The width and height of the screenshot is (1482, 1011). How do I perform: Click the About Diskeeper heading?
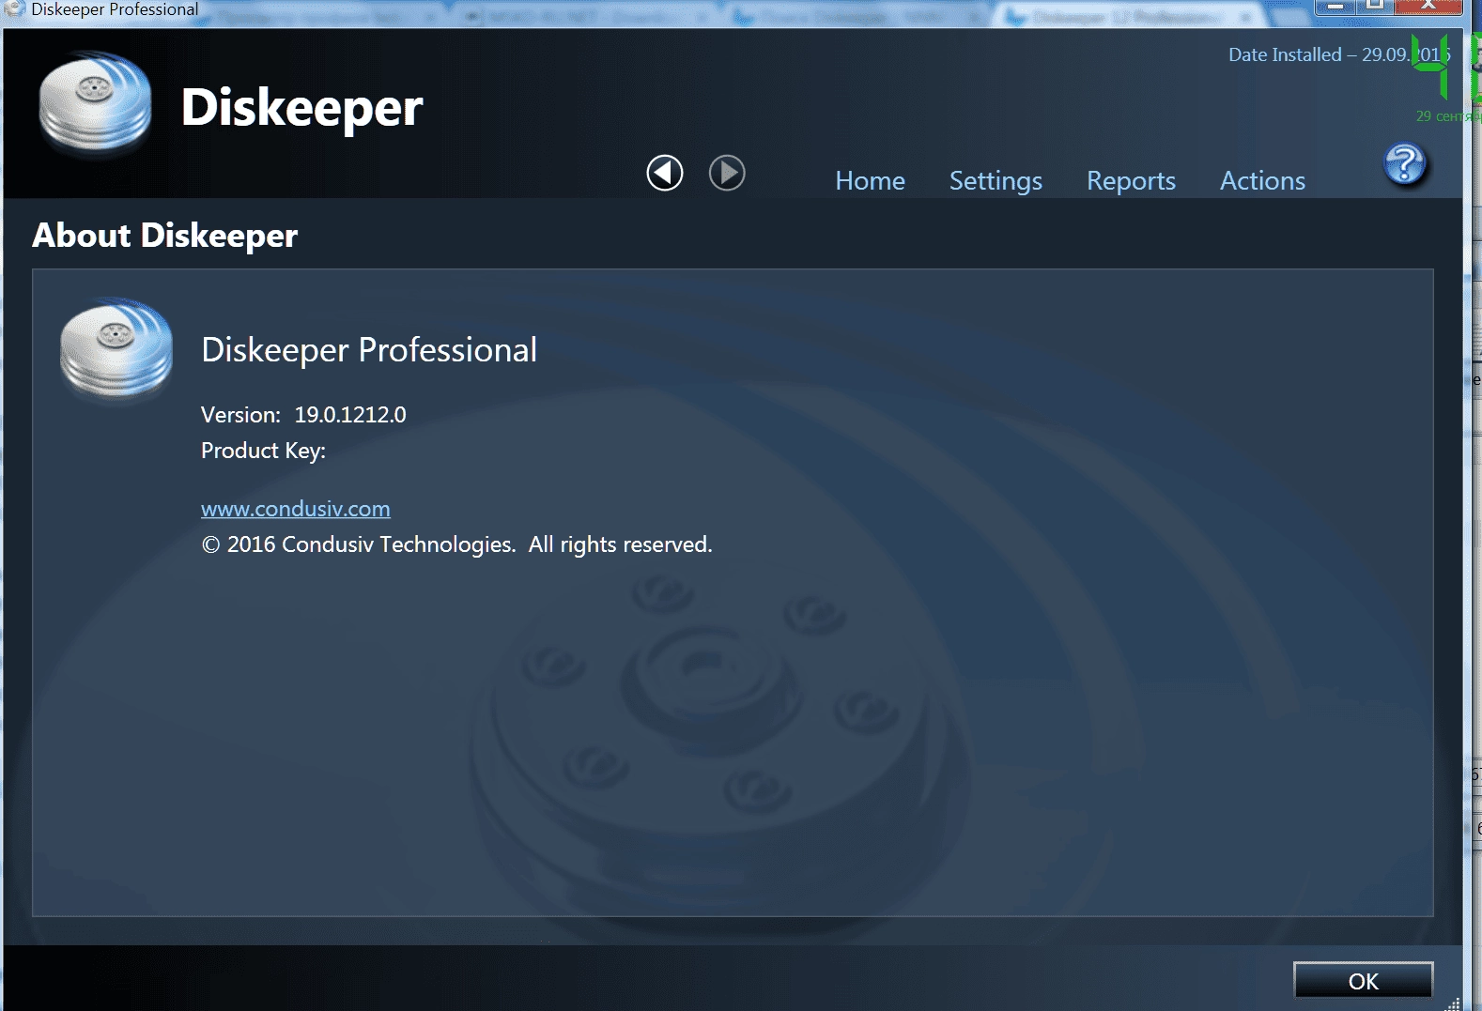click(x=165, y=235)
